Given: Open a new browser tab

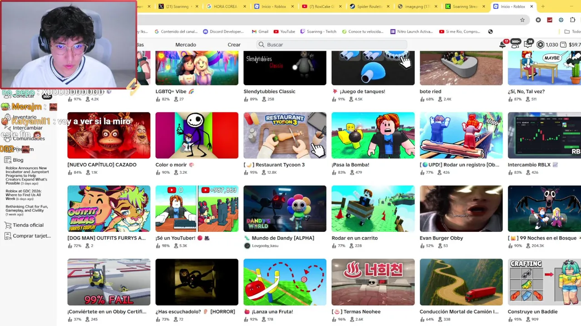Looking at the screenshot, I should pyautogui.click(x=542, y=6).
